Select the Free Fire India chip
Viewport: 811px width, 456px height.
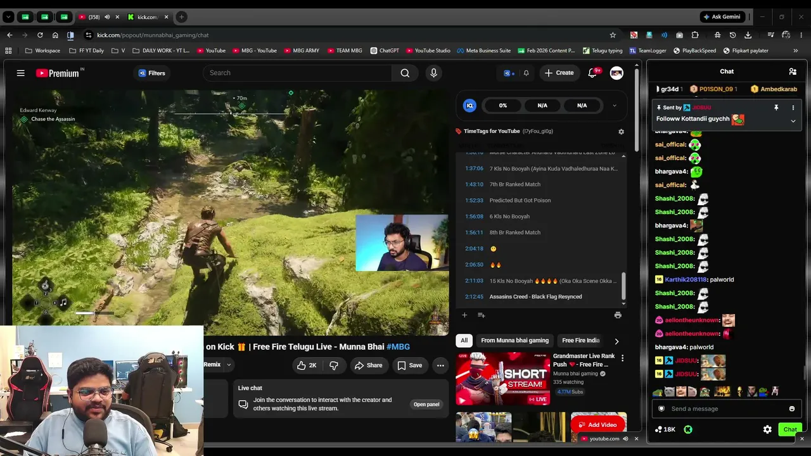(x=581, y=341)
